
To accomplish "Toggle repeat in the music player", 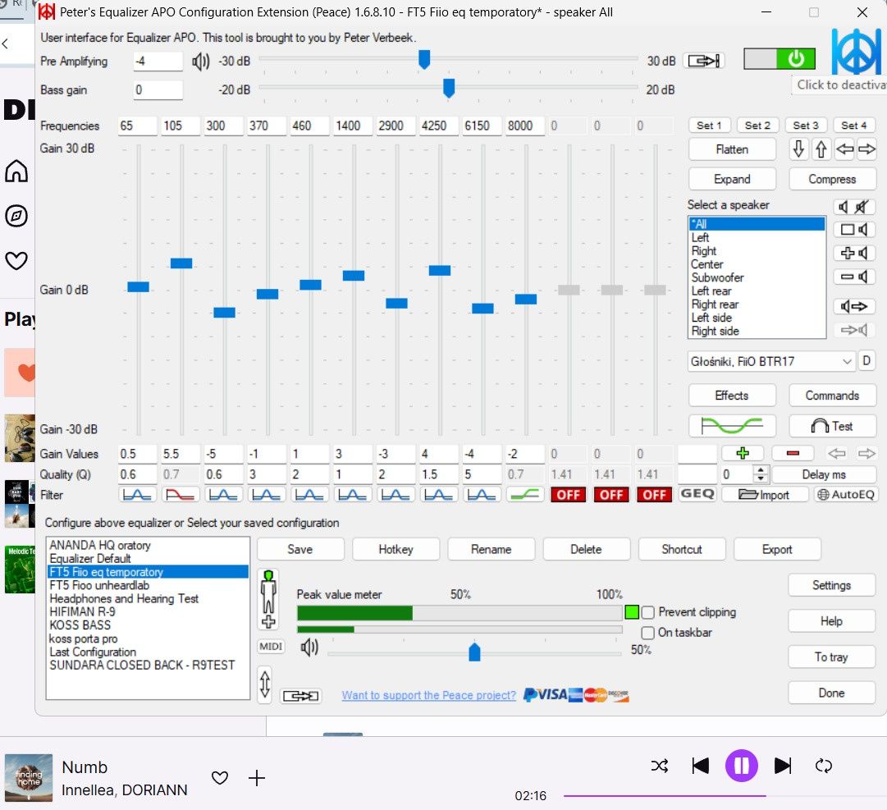I will click(x=824, y=766).
